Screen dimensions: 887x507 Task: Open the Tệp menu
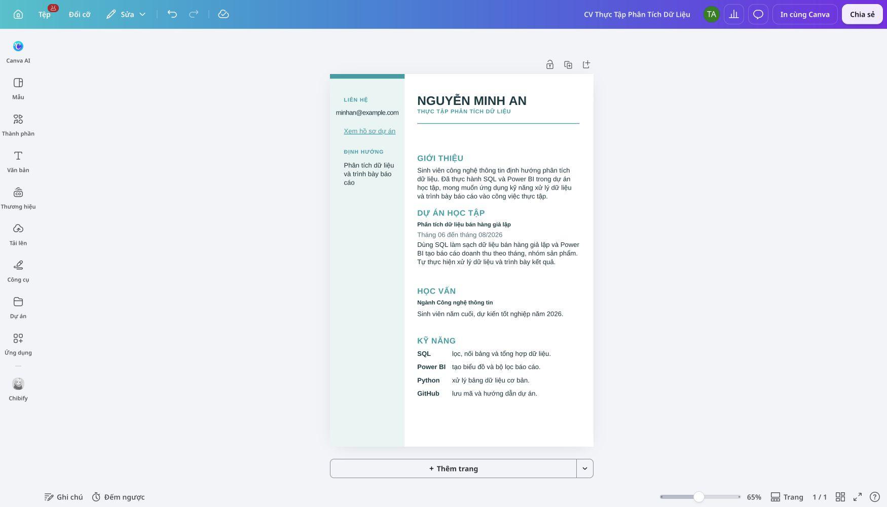click(x=45, y=14)
